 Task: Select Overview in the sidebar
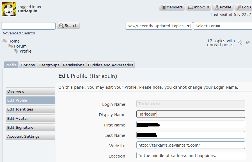[30, 91]
